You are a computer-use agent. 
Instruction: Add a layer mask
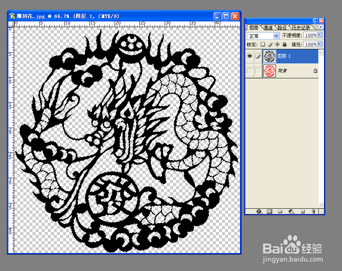pos(269,211)
